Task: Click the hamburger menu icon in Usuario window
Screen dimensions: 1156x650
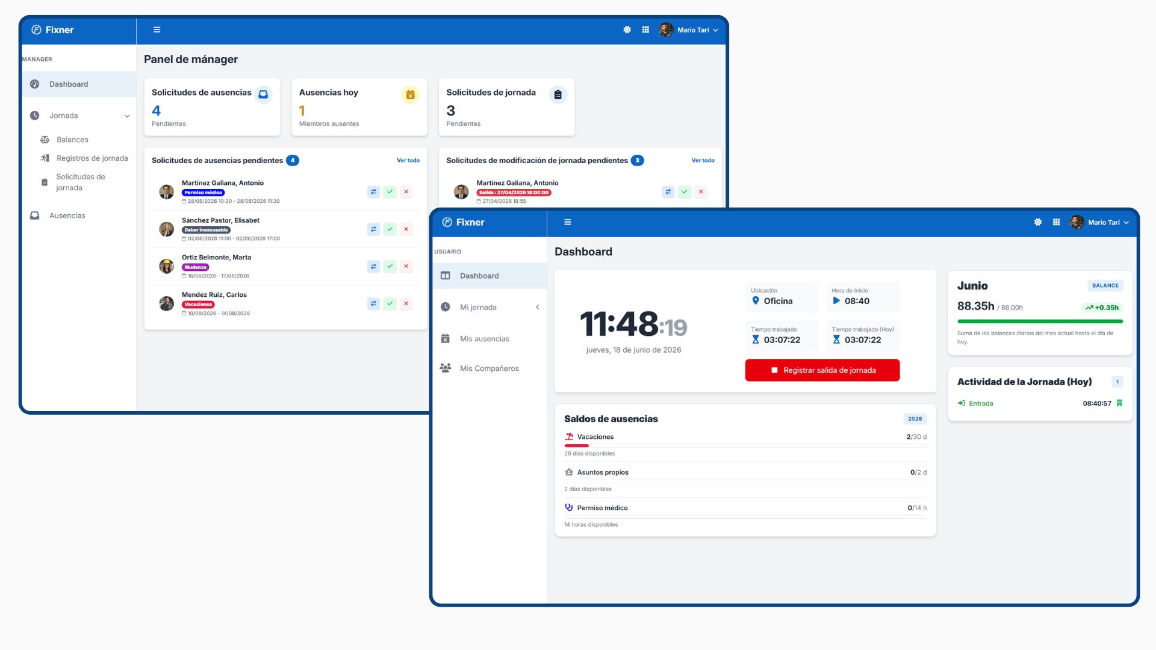Action: click(x=567, y=222)
